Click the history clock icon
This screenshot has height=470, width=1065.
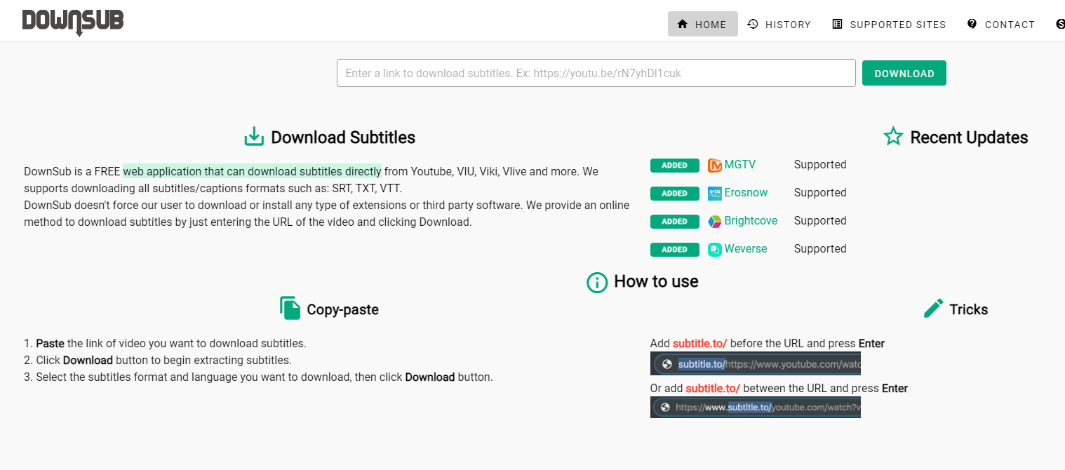[753, 24]
